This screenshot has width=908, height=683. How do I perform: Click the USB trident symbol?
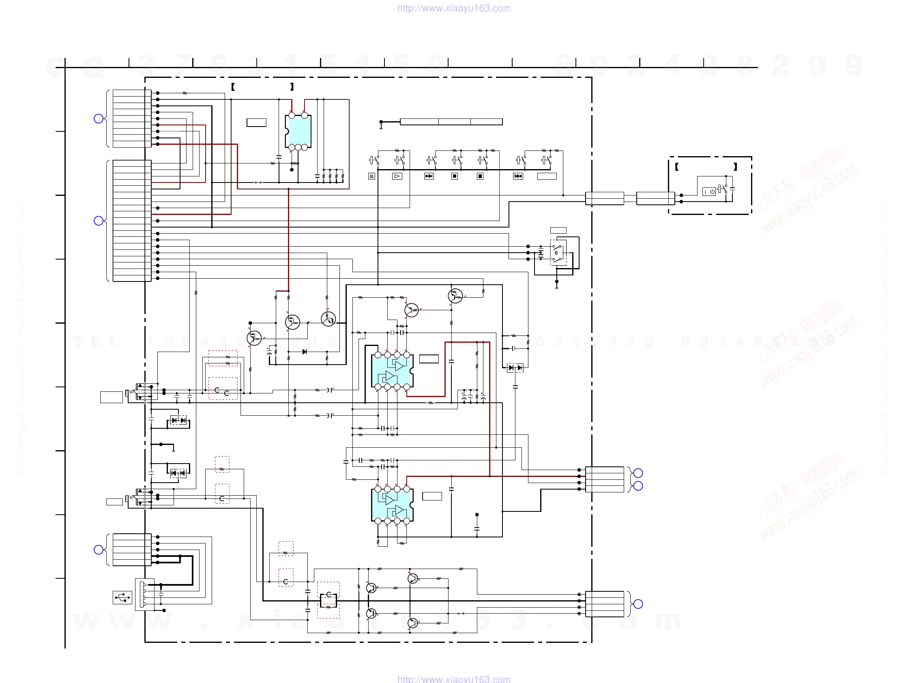tap(122, 597)
